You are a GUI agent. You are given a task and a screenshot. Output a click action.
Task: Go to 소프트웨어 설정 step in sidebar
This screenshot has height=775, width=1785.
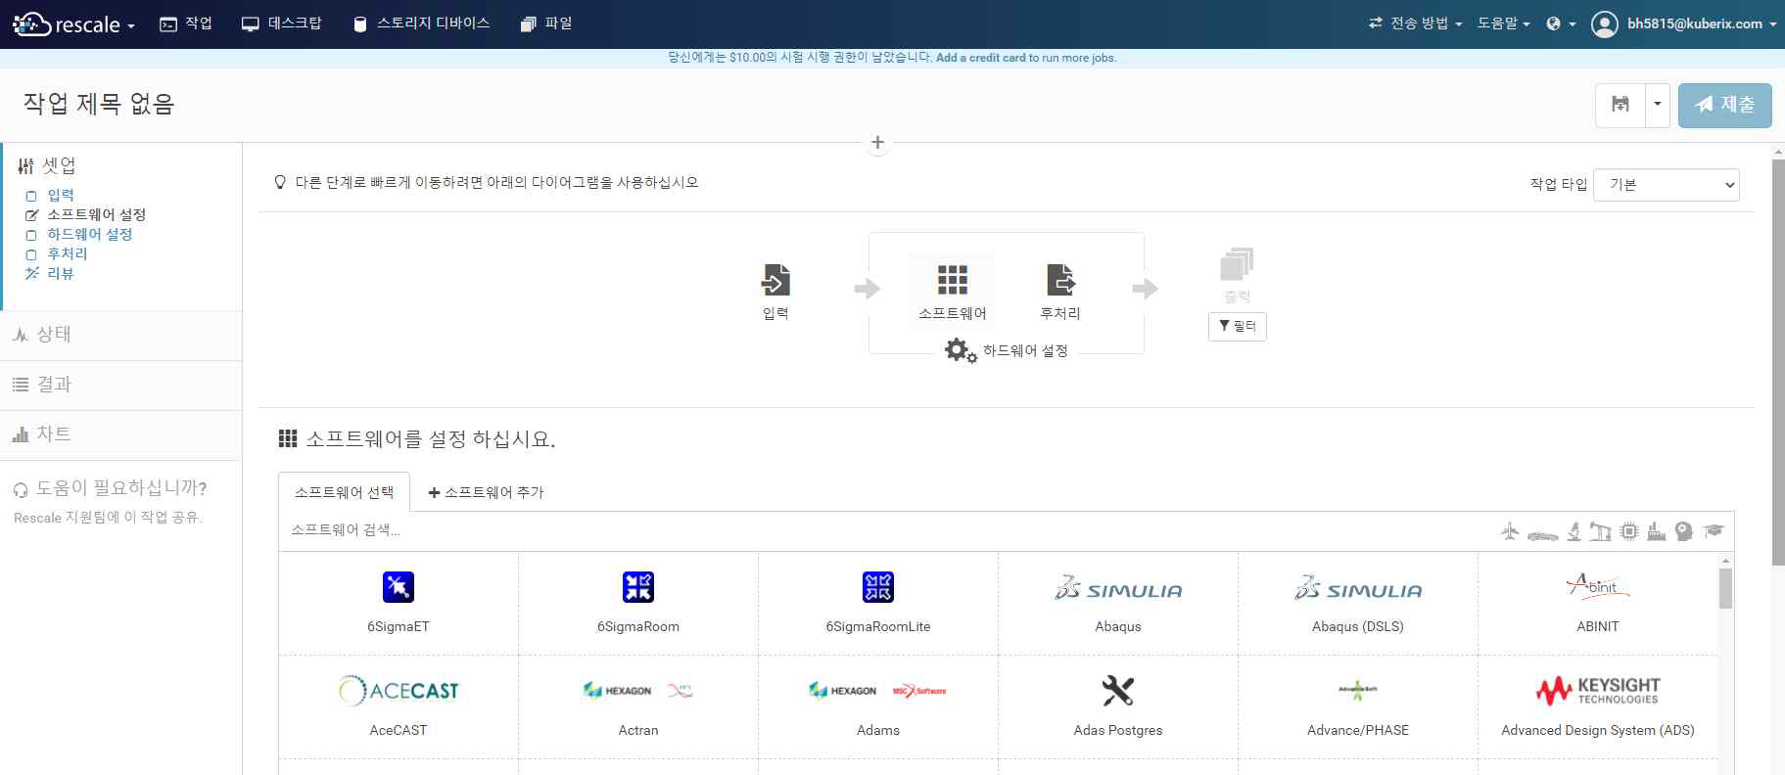pos(96,214)
